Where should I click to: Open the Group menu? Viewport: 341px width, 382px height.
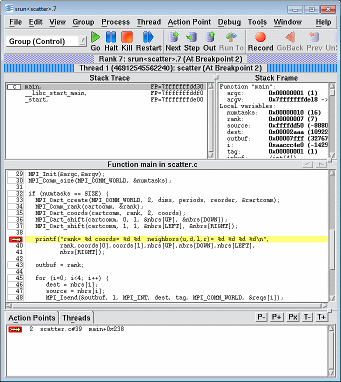83,22
